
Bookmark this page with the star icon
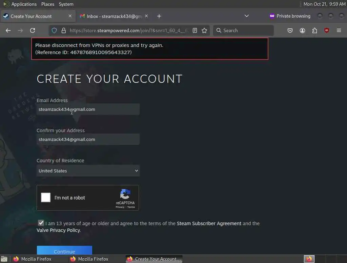(x=204, y=30)
